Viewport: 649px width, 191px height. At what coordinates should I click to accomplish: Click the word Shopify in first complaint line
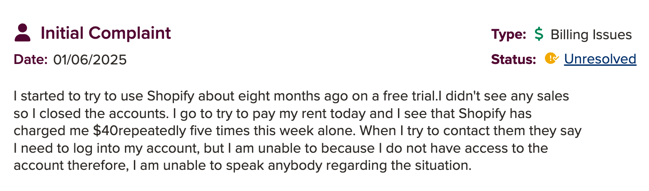(171, 96)
